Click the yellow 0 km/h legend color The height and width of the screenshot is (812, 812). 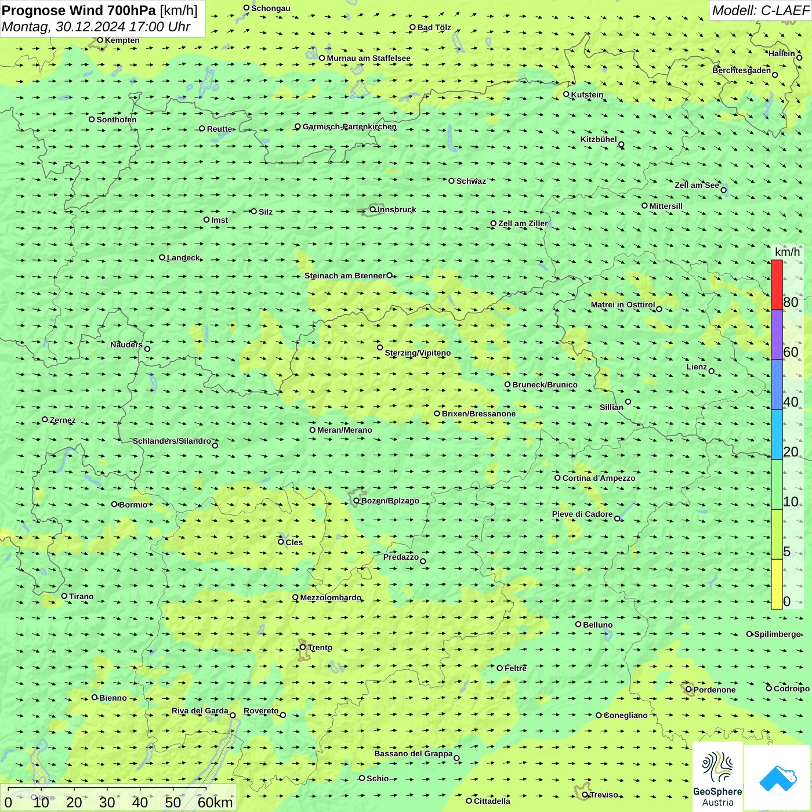(x=777, y=584)
